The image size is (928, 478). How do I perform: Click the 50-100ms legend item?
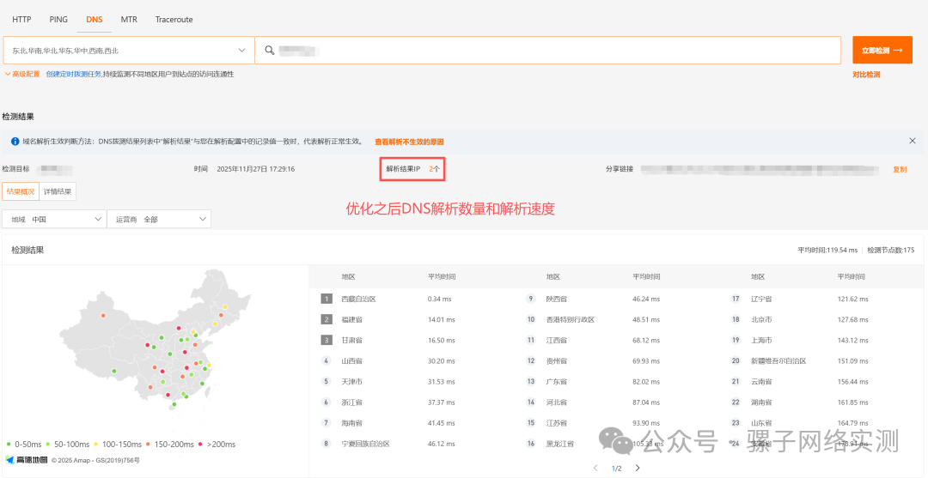[x=69, y=444]
